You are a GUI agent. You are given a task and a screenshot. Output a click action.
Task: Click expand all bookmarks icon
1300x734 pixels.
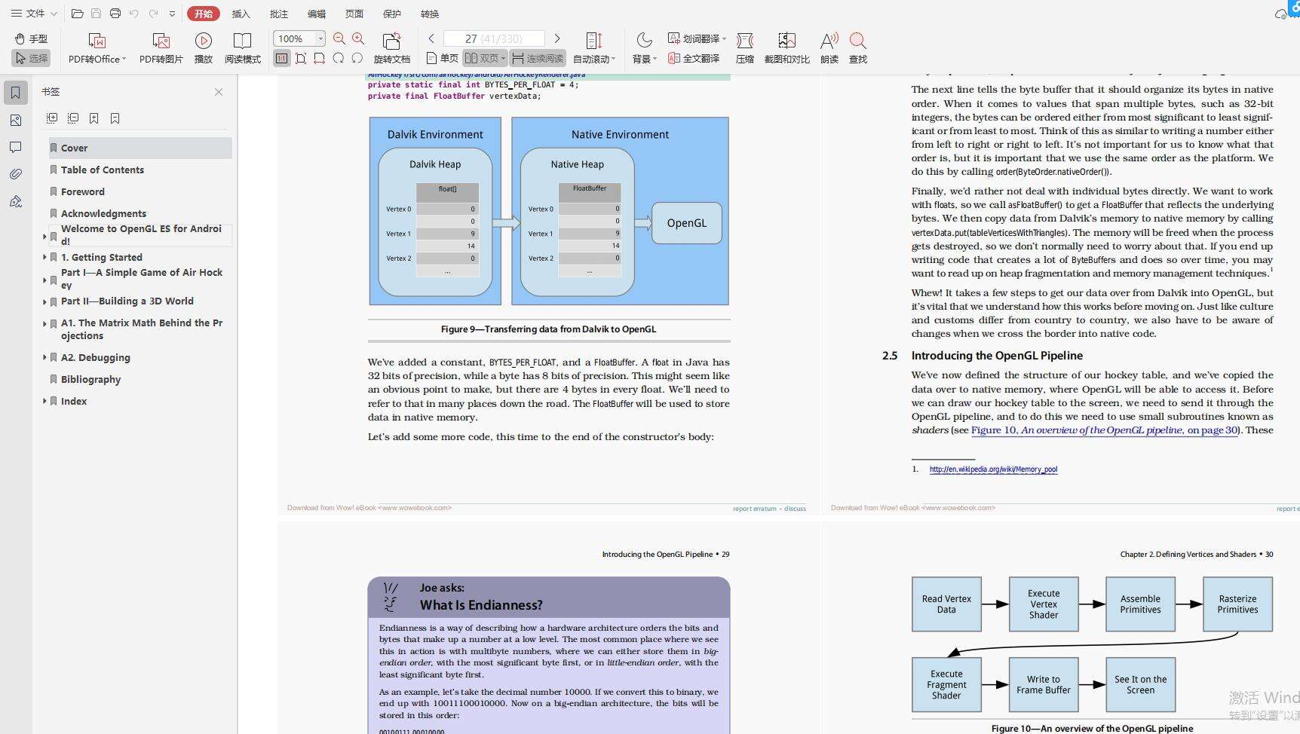click(x=52, y=118)
